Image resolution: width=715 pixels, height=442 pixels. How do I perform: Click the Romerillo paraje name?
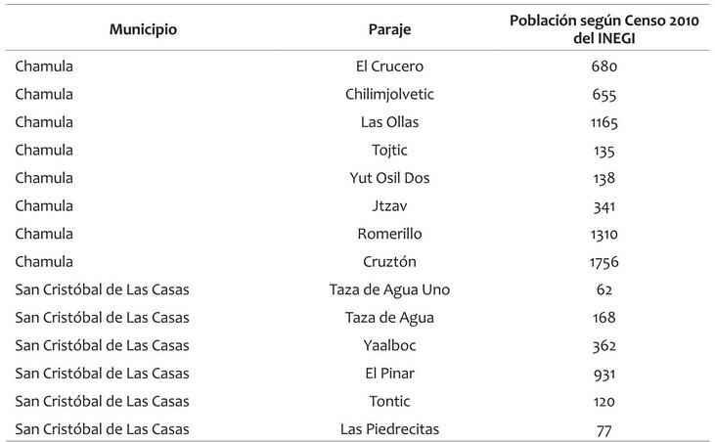pyautogui.click(x=389, y=234)
